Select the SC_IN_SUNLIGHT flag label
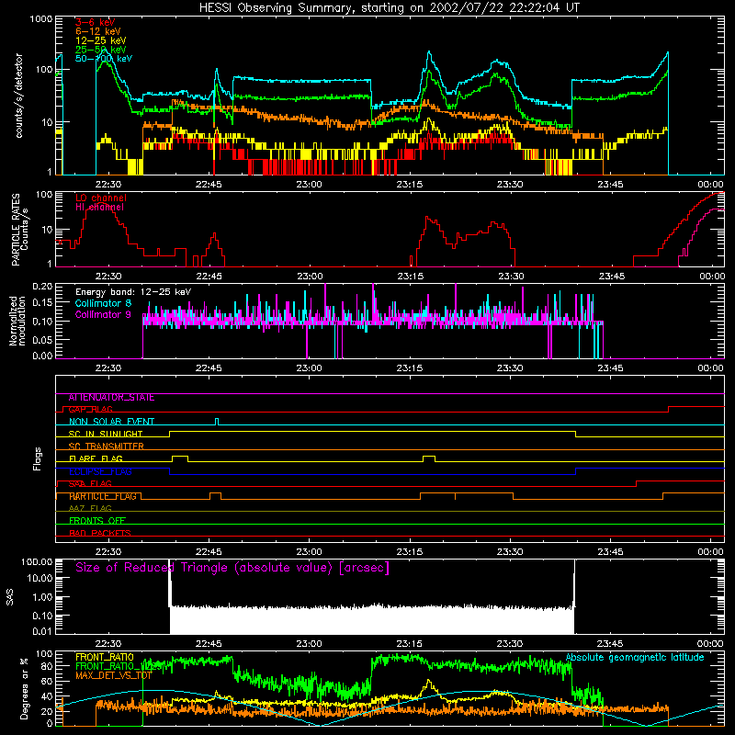 pos(106,434)
